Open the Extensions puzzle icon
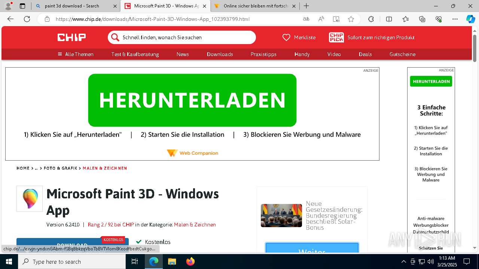 [371, 19]
